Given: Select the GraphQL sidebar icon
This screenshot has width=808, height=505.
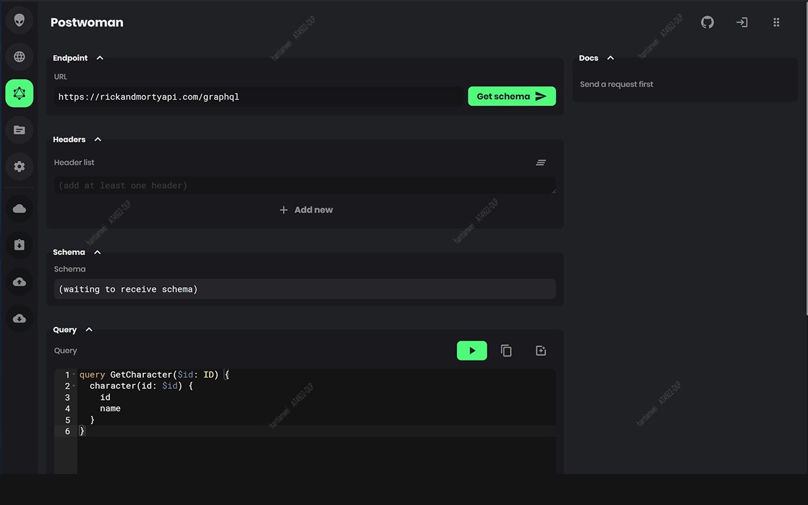Looking at the screenshot, I should [x=20, y=93].
